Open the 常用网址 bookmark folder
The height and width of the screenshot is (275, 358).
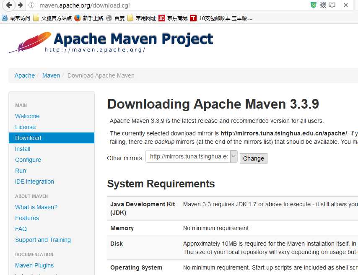142,18
